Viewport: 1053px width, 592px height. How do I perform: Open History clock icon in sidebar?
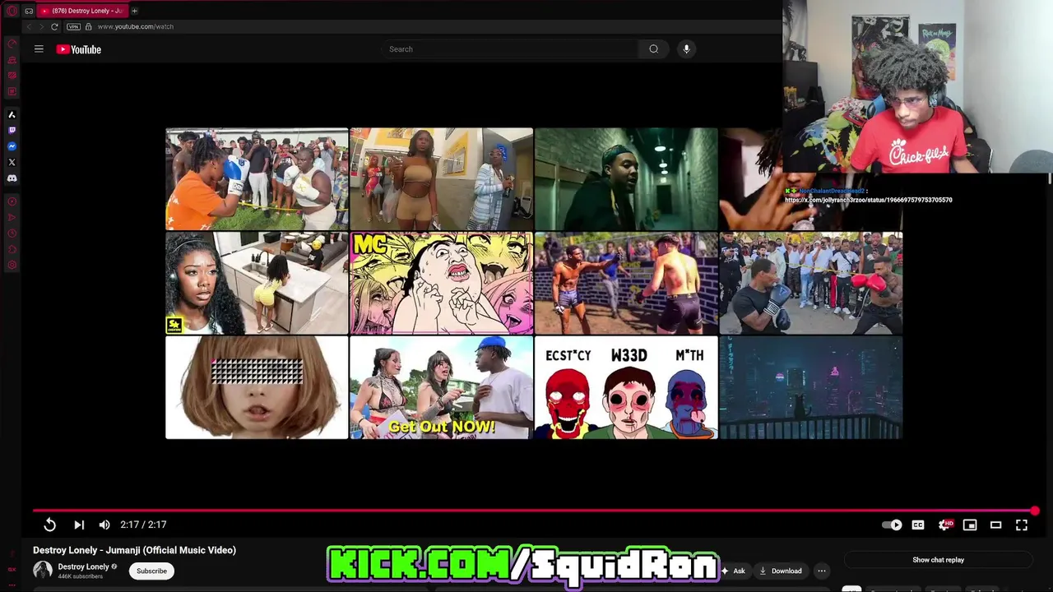coord(12,234)
